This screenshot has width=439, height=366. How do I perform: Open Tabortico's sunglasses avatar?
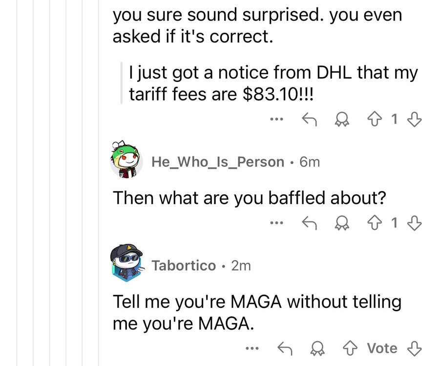[x=126, y=264]
